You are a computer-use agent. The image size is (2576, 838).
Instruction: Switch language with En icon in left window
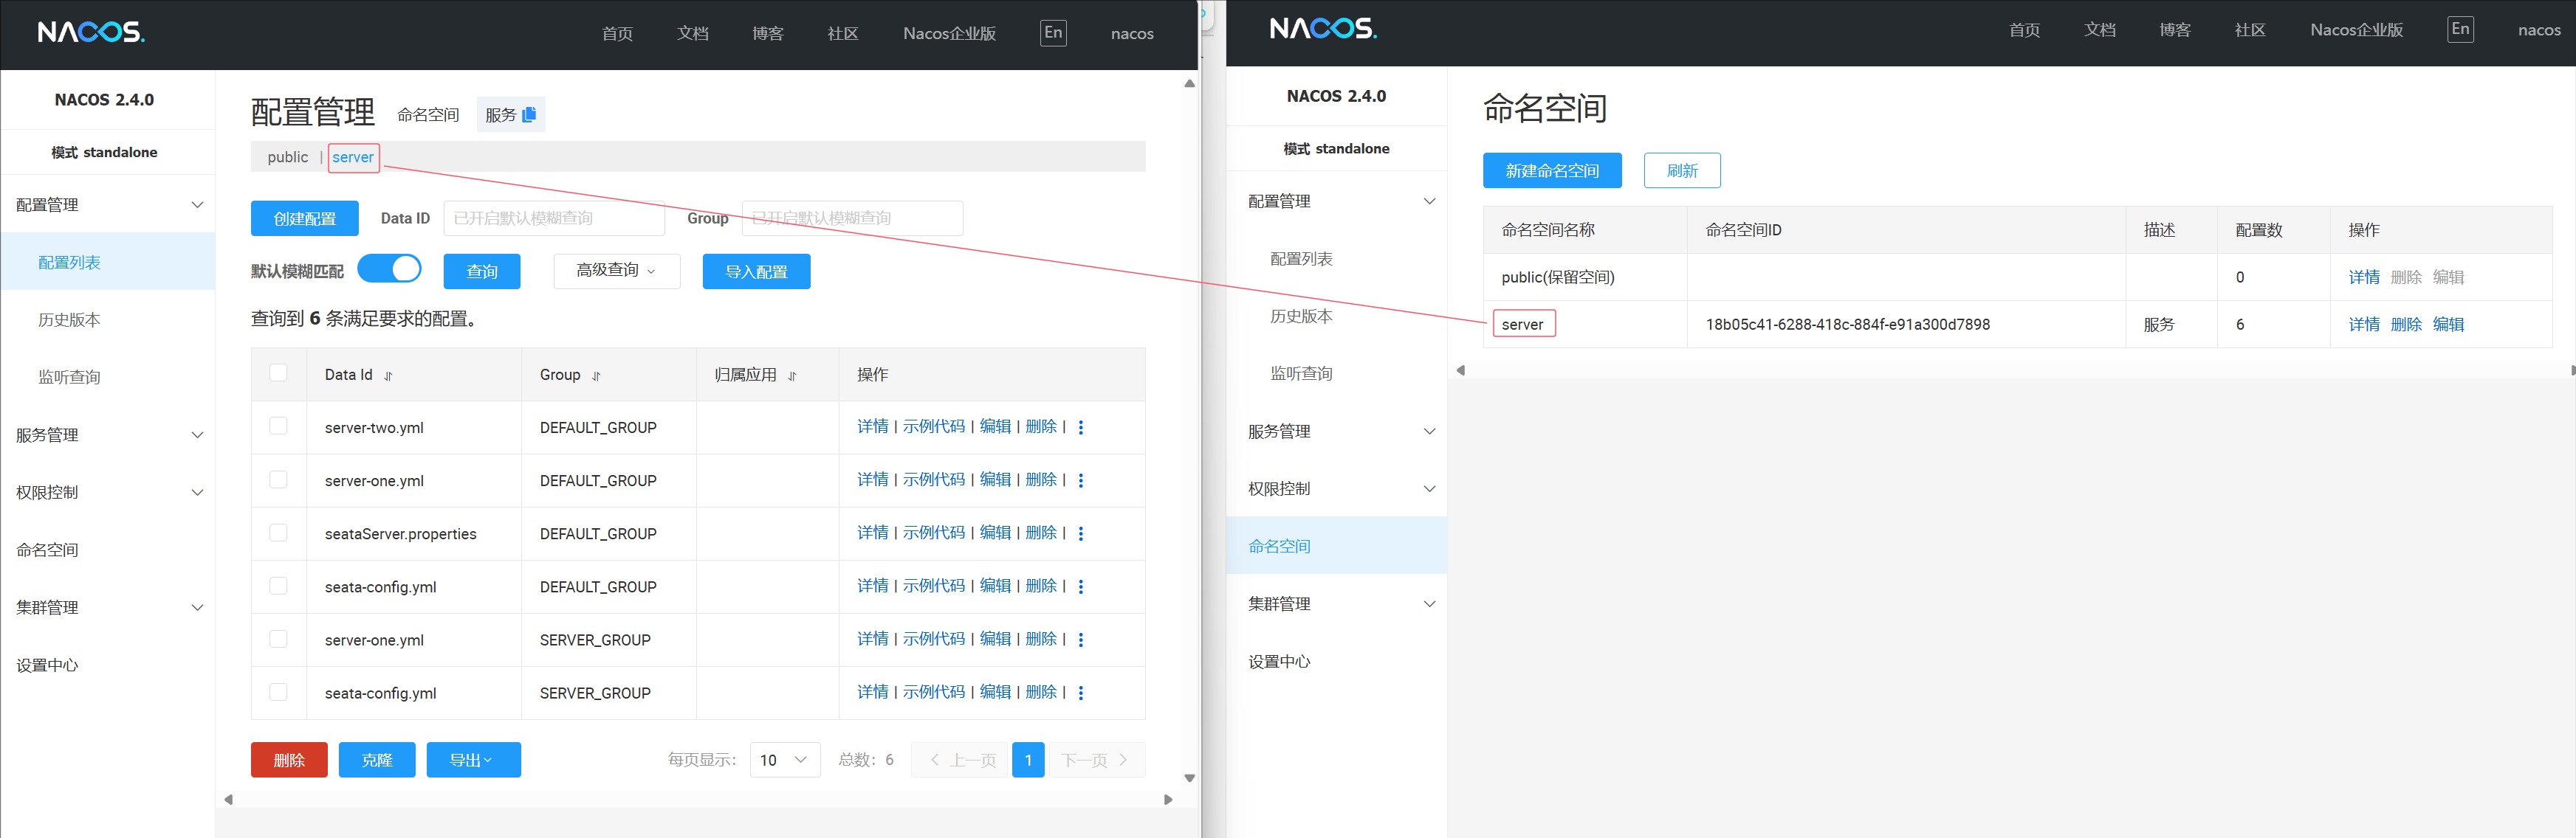1053,33
